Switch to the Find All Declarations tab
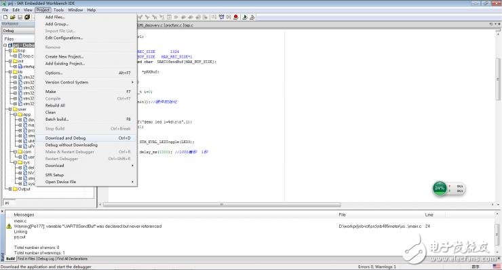 click(72, 258)
